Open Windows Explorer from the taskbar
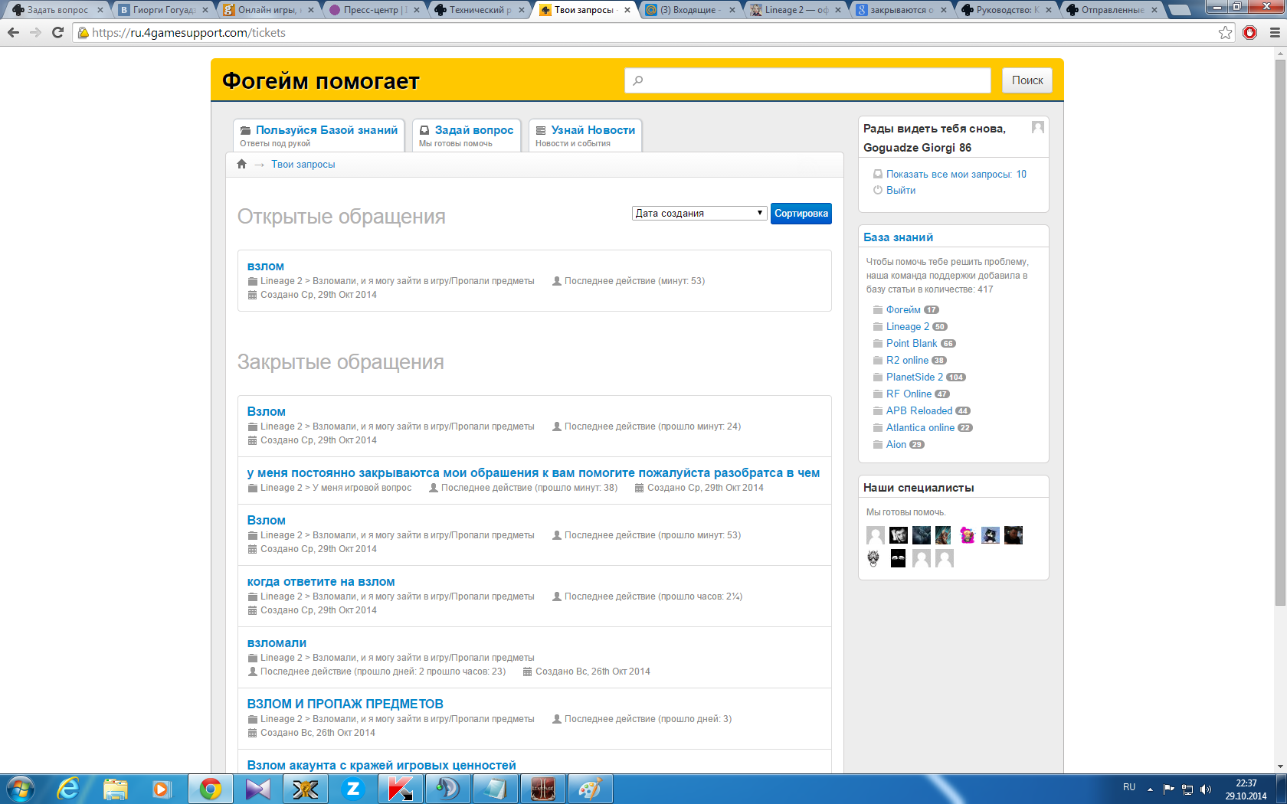 coord(115,789)
